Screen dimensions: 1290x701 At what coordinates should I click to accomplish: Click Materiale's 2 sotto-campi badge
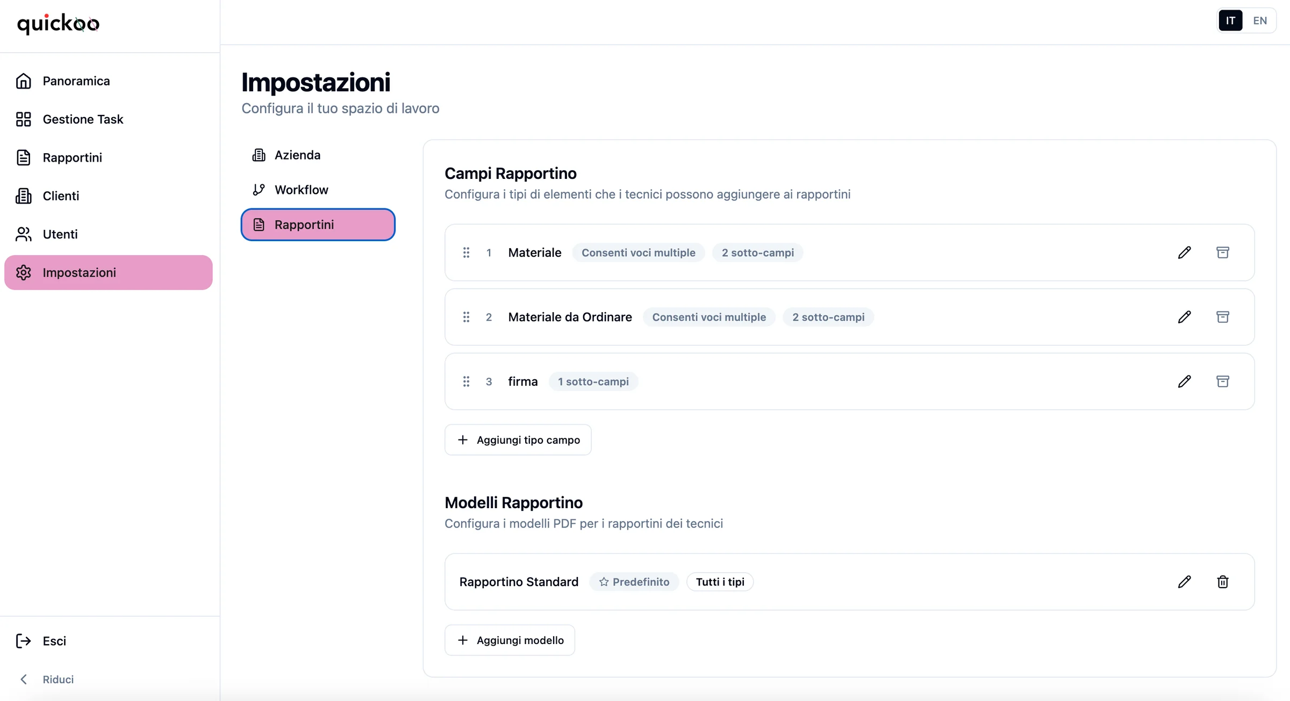(757, 252)
